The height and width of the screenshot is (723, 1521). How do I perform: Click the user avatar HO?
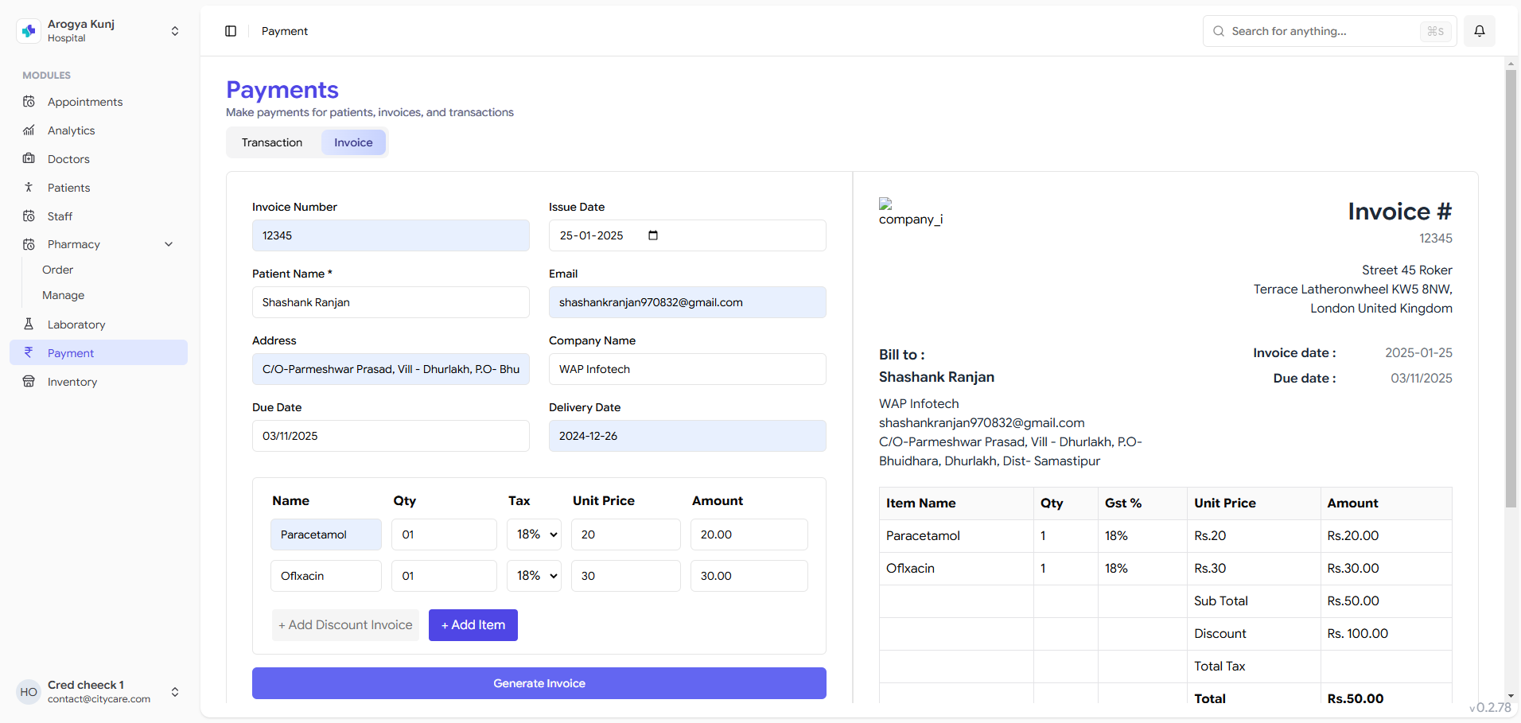pos(29,692)
